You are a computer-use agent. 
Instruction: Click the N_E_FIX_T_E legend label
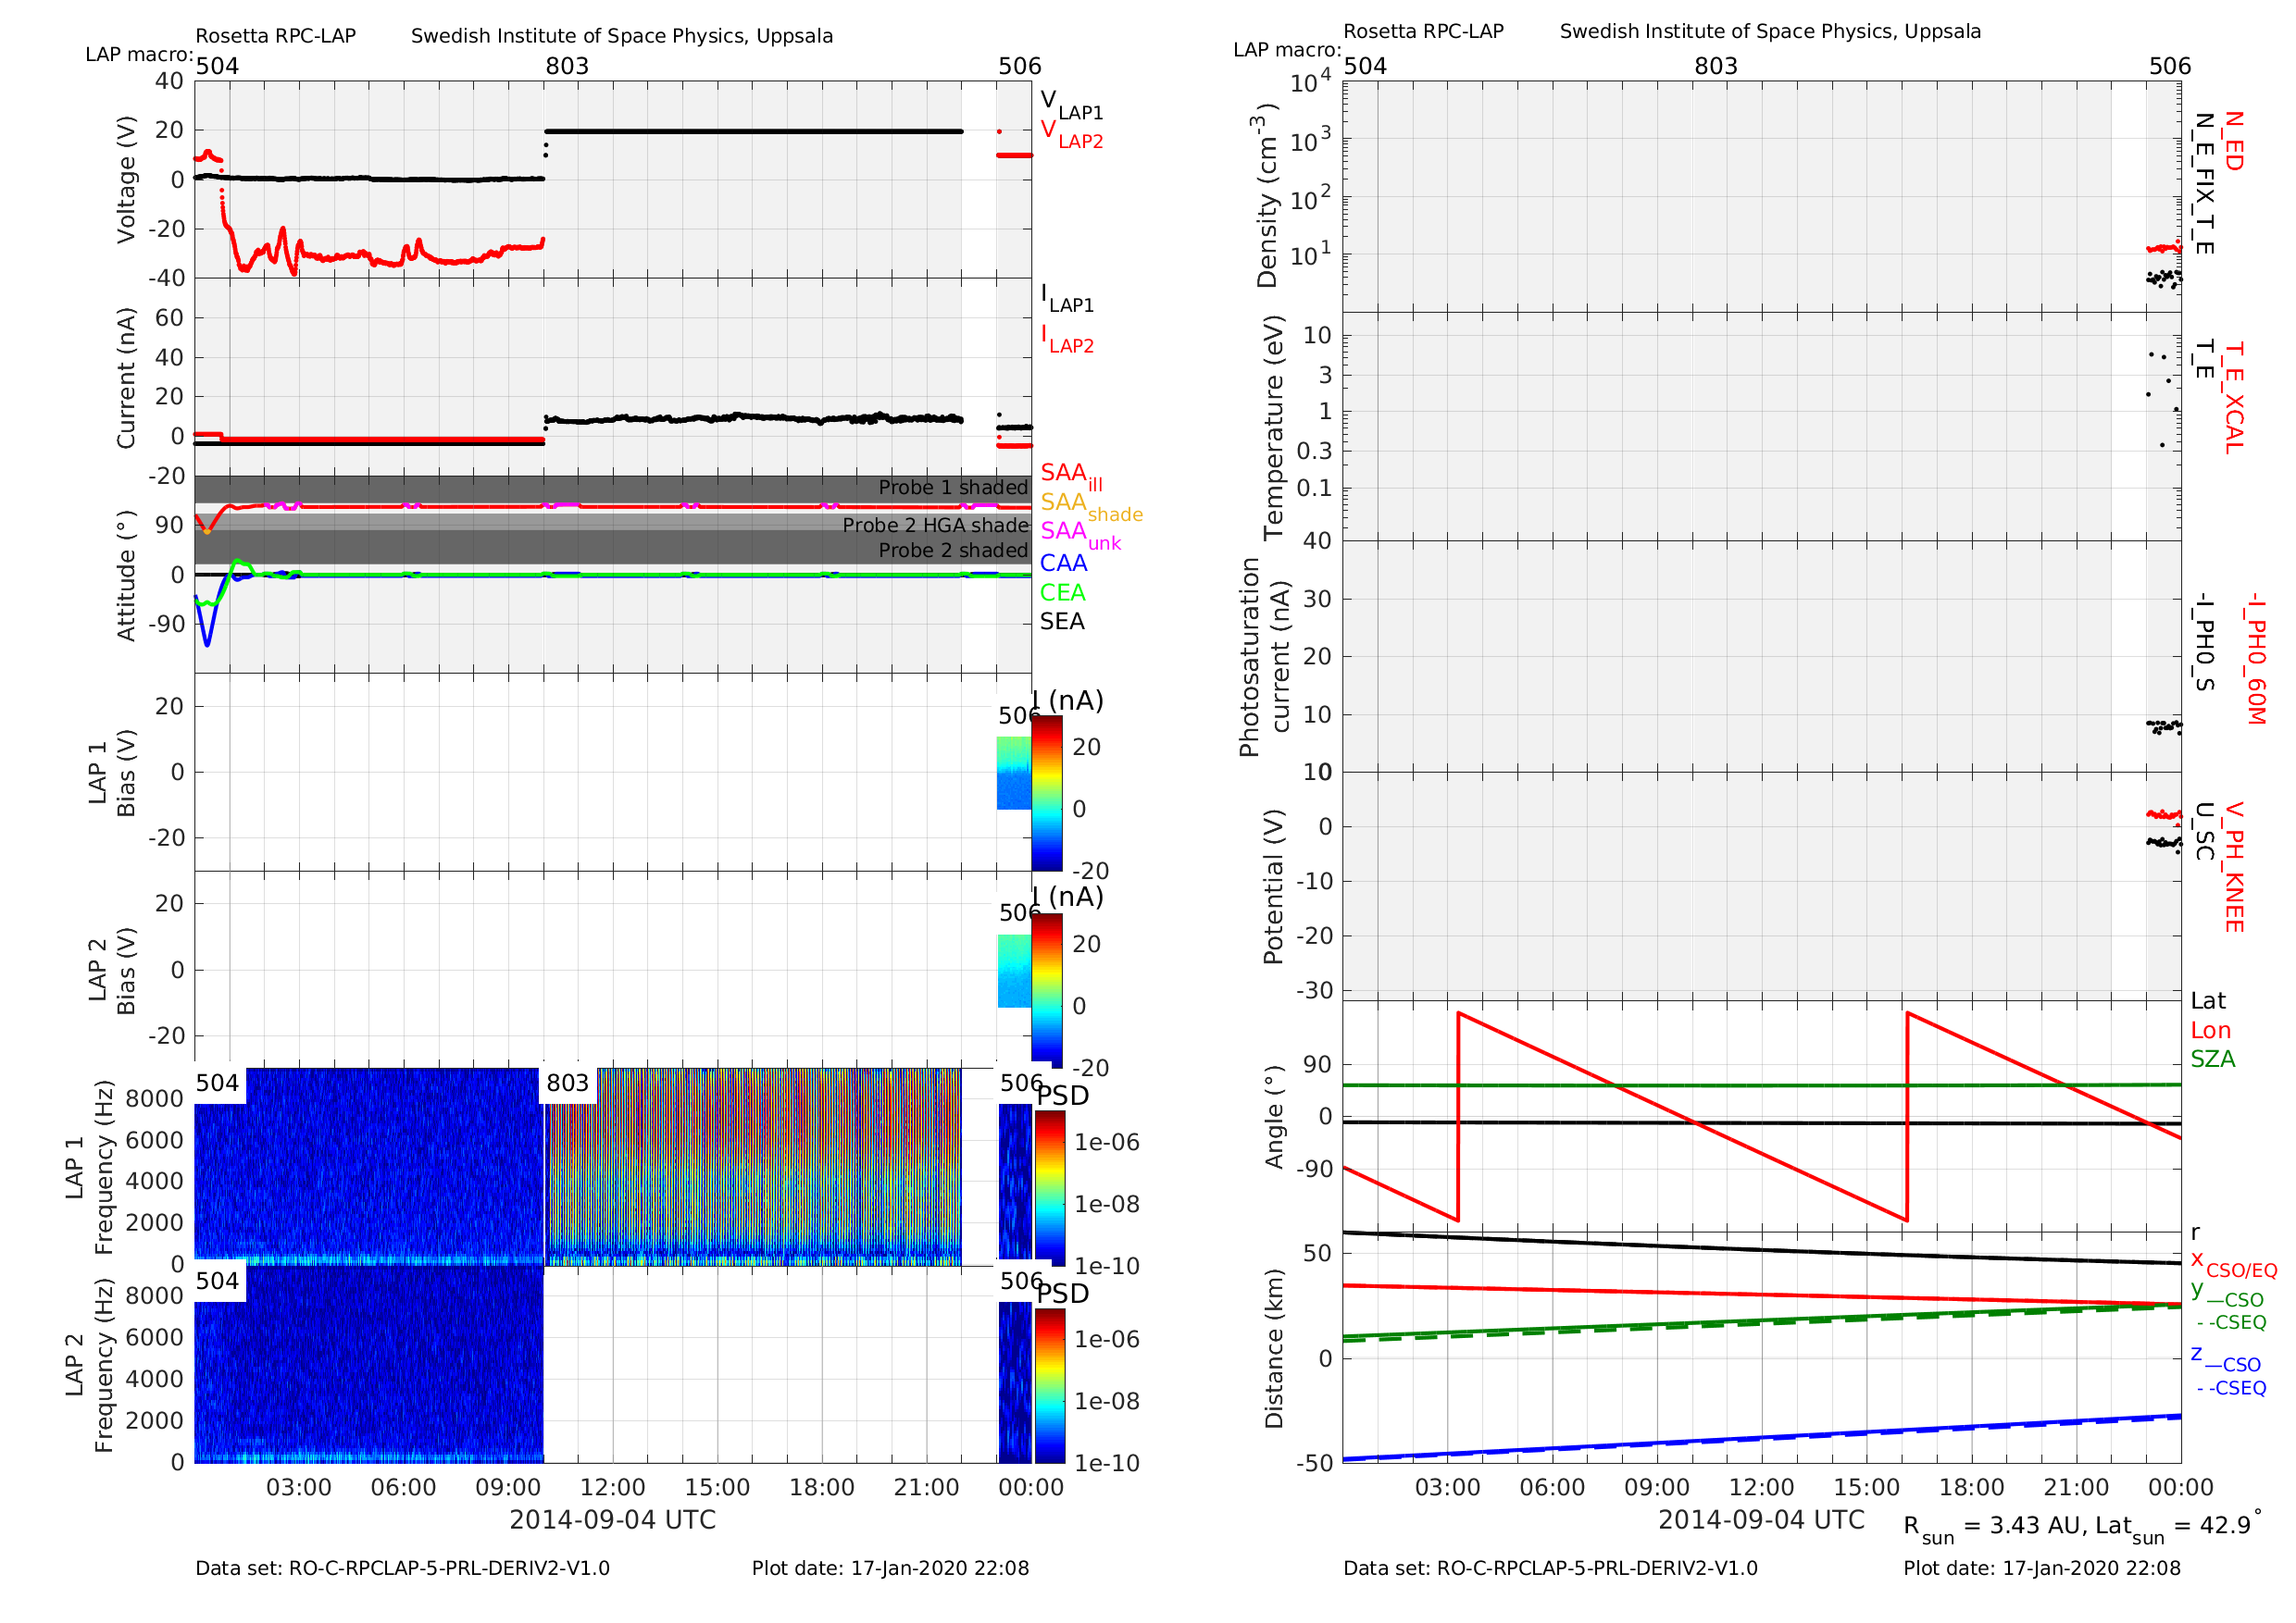point(2203,183)
